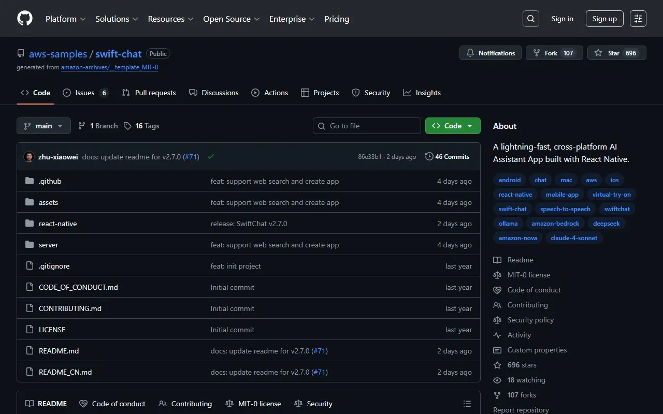Expand the Open Source navigation menu
Viewport: 663px width, 414px height.
231,19
